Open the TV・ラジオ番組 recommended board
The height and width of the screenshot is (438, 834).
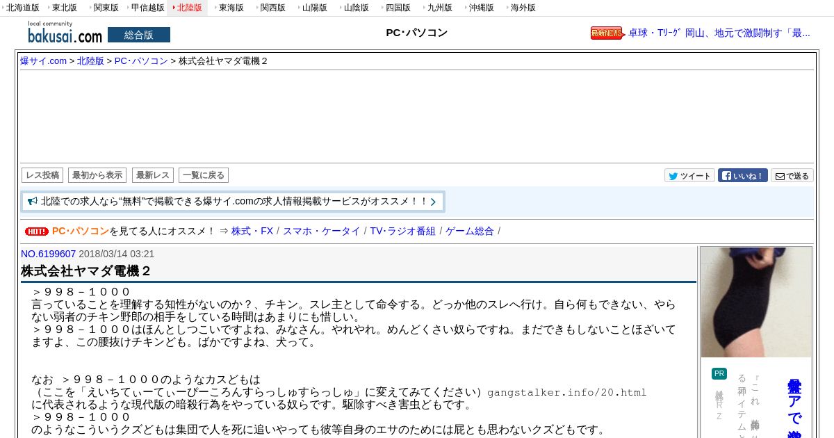coord(402,231)
